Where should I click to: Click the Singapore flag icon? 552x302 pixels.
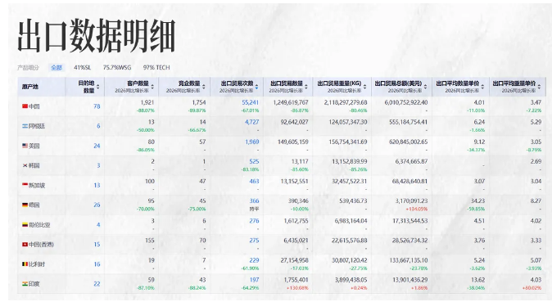click(x=25, y=185)
